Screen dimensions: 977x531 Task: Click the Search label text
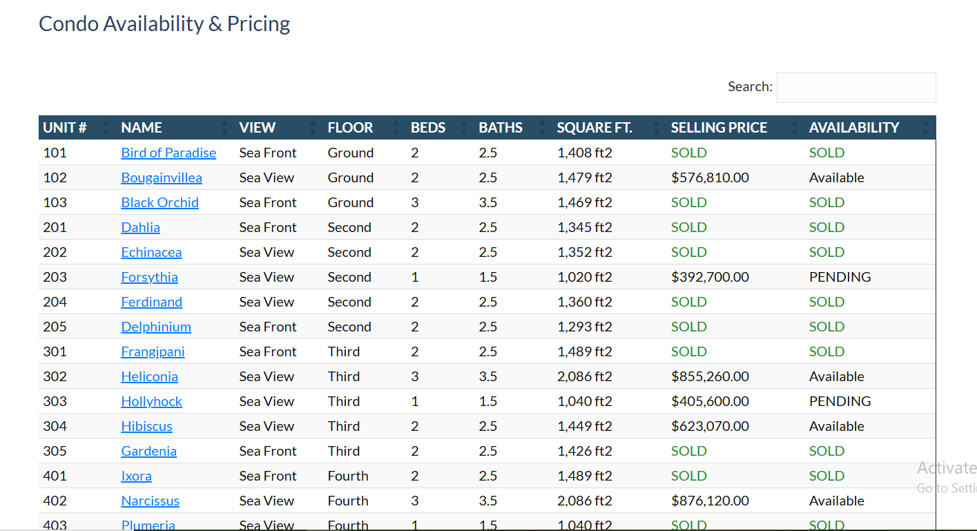(750, 86)
